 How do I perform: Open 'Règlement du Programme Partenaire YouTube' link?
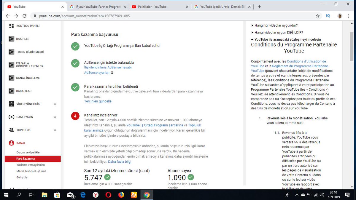coord(290,68)
